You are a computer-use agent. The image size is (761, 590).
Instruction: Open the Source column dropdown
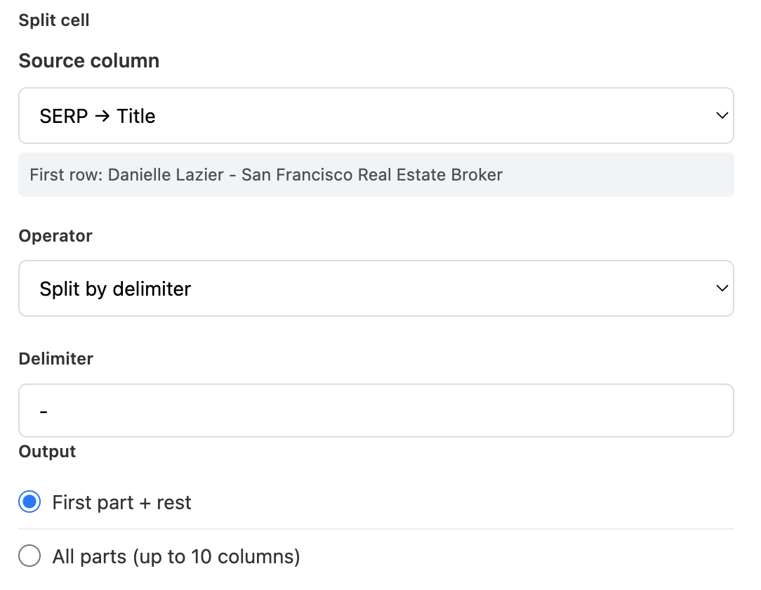pos(376,116)
